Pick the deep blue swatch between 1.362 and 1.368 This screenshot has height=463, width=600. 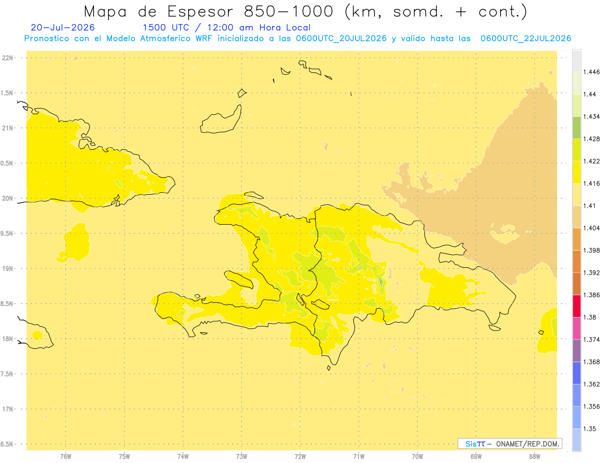coord(576,373)
